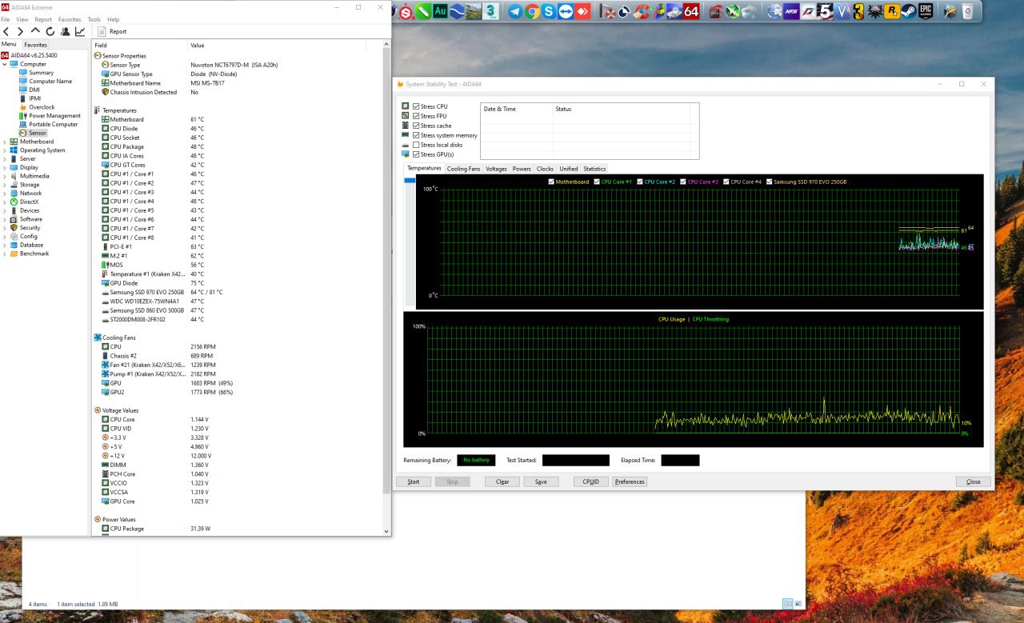
Task: Toggle the Motherboard graph legend checkbox
Action: (551, 182)
